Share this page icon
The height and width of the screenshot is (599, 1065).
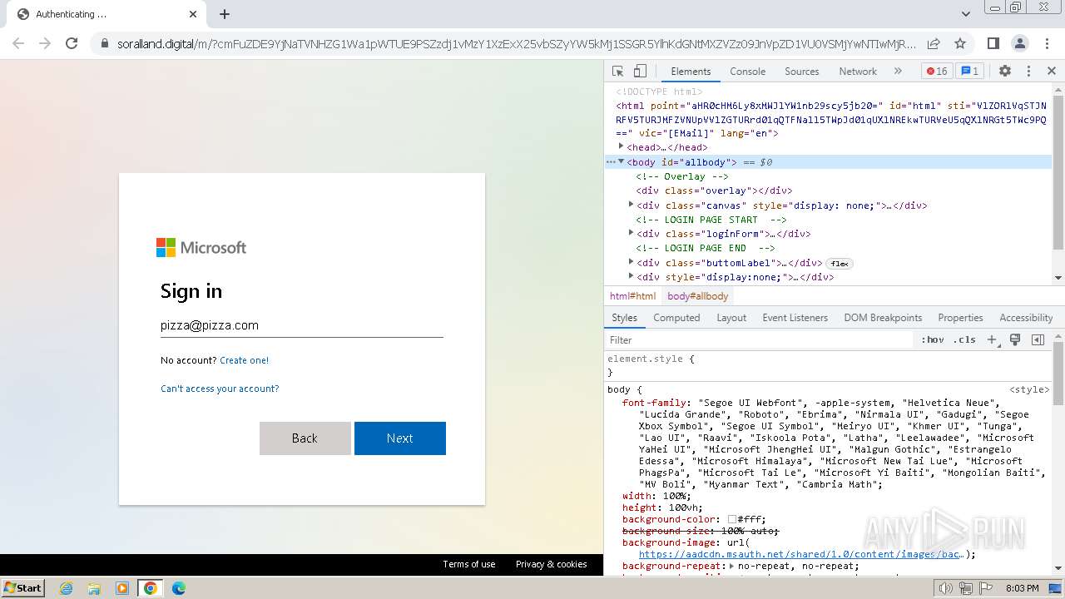[934, 43]
